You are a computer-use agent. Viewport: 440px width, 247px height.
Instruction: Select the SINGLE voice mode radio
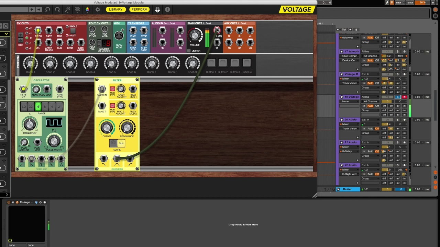[67, 26]
